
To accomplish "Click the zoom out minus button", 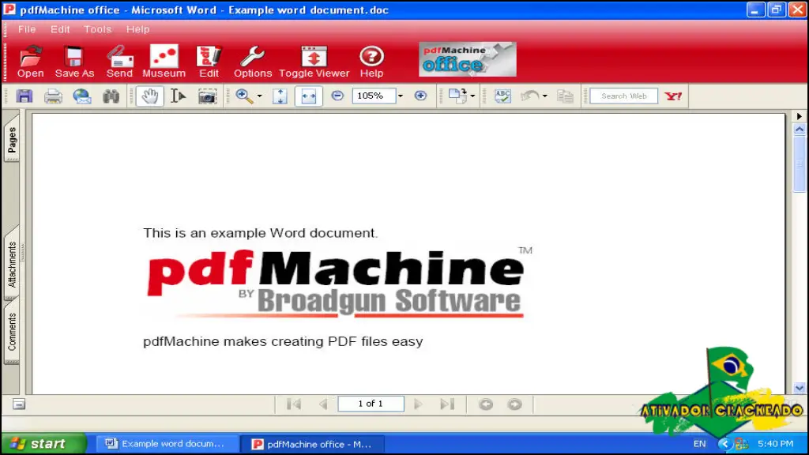I will pos(337,96).
